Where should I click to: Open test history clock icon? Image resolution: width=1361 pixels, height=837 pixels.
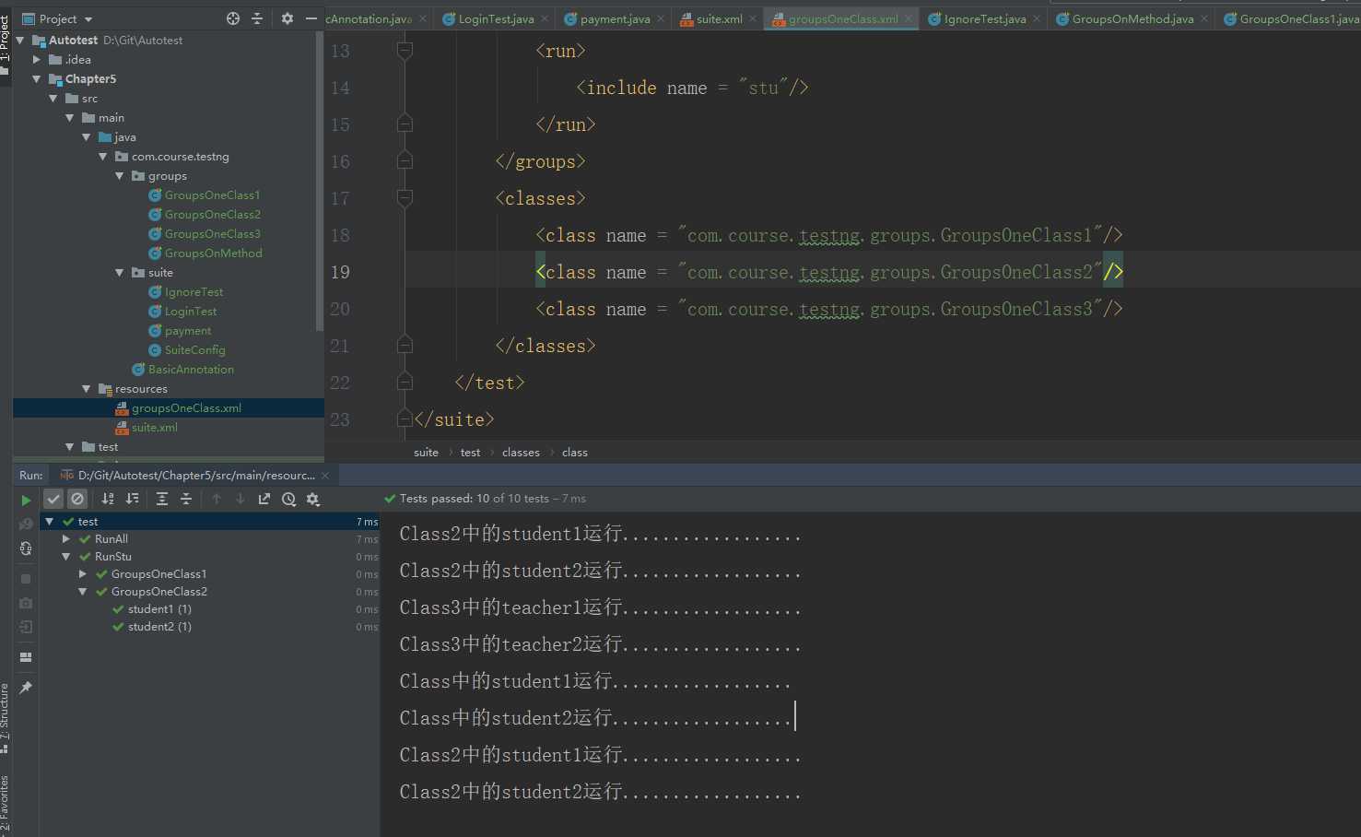[288, 499]
